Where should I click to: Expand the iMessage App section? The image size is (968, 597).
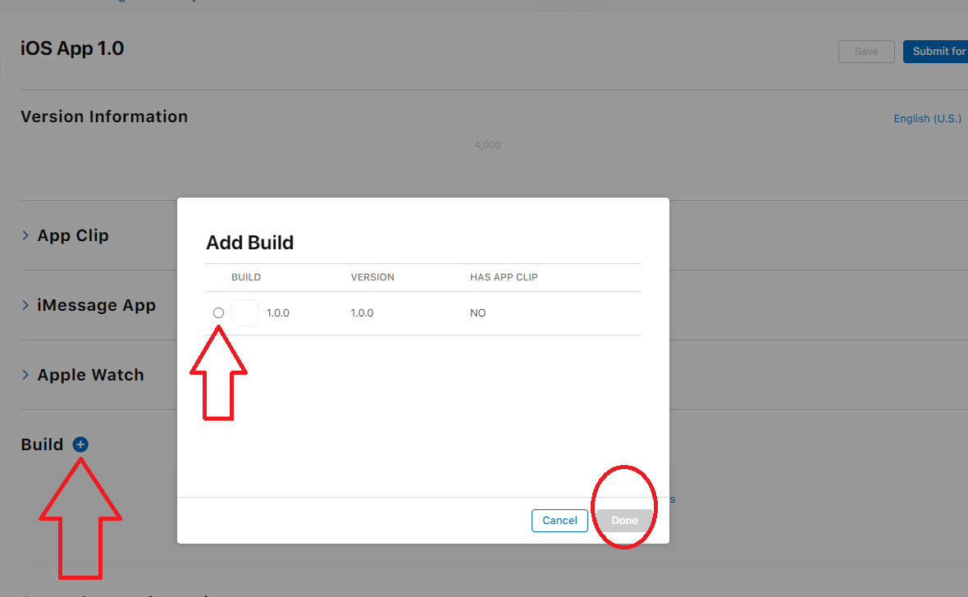(25, 305)
